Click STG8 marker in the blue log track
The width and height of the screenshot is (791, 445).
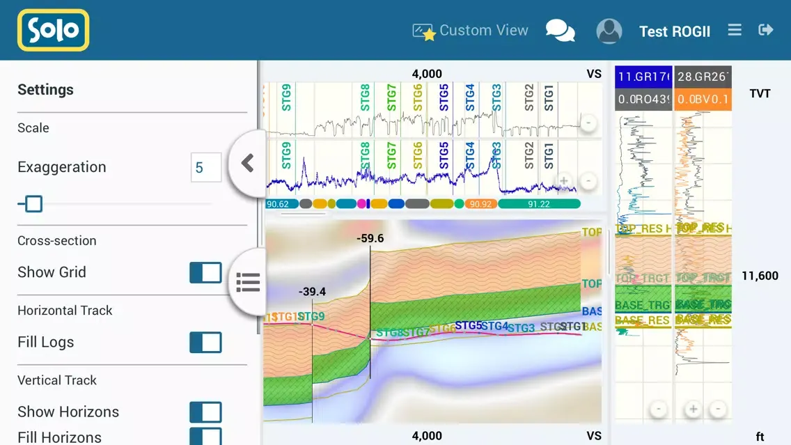click(x=365, y=155)
